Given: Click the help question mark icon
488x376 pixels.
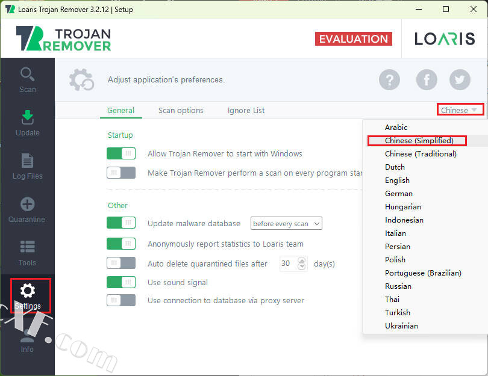Looking at the screenshot, I should tap(390, 79).
